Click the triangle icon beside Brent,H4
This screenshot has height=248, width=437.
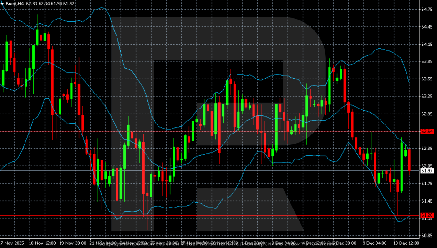(2, 4)
